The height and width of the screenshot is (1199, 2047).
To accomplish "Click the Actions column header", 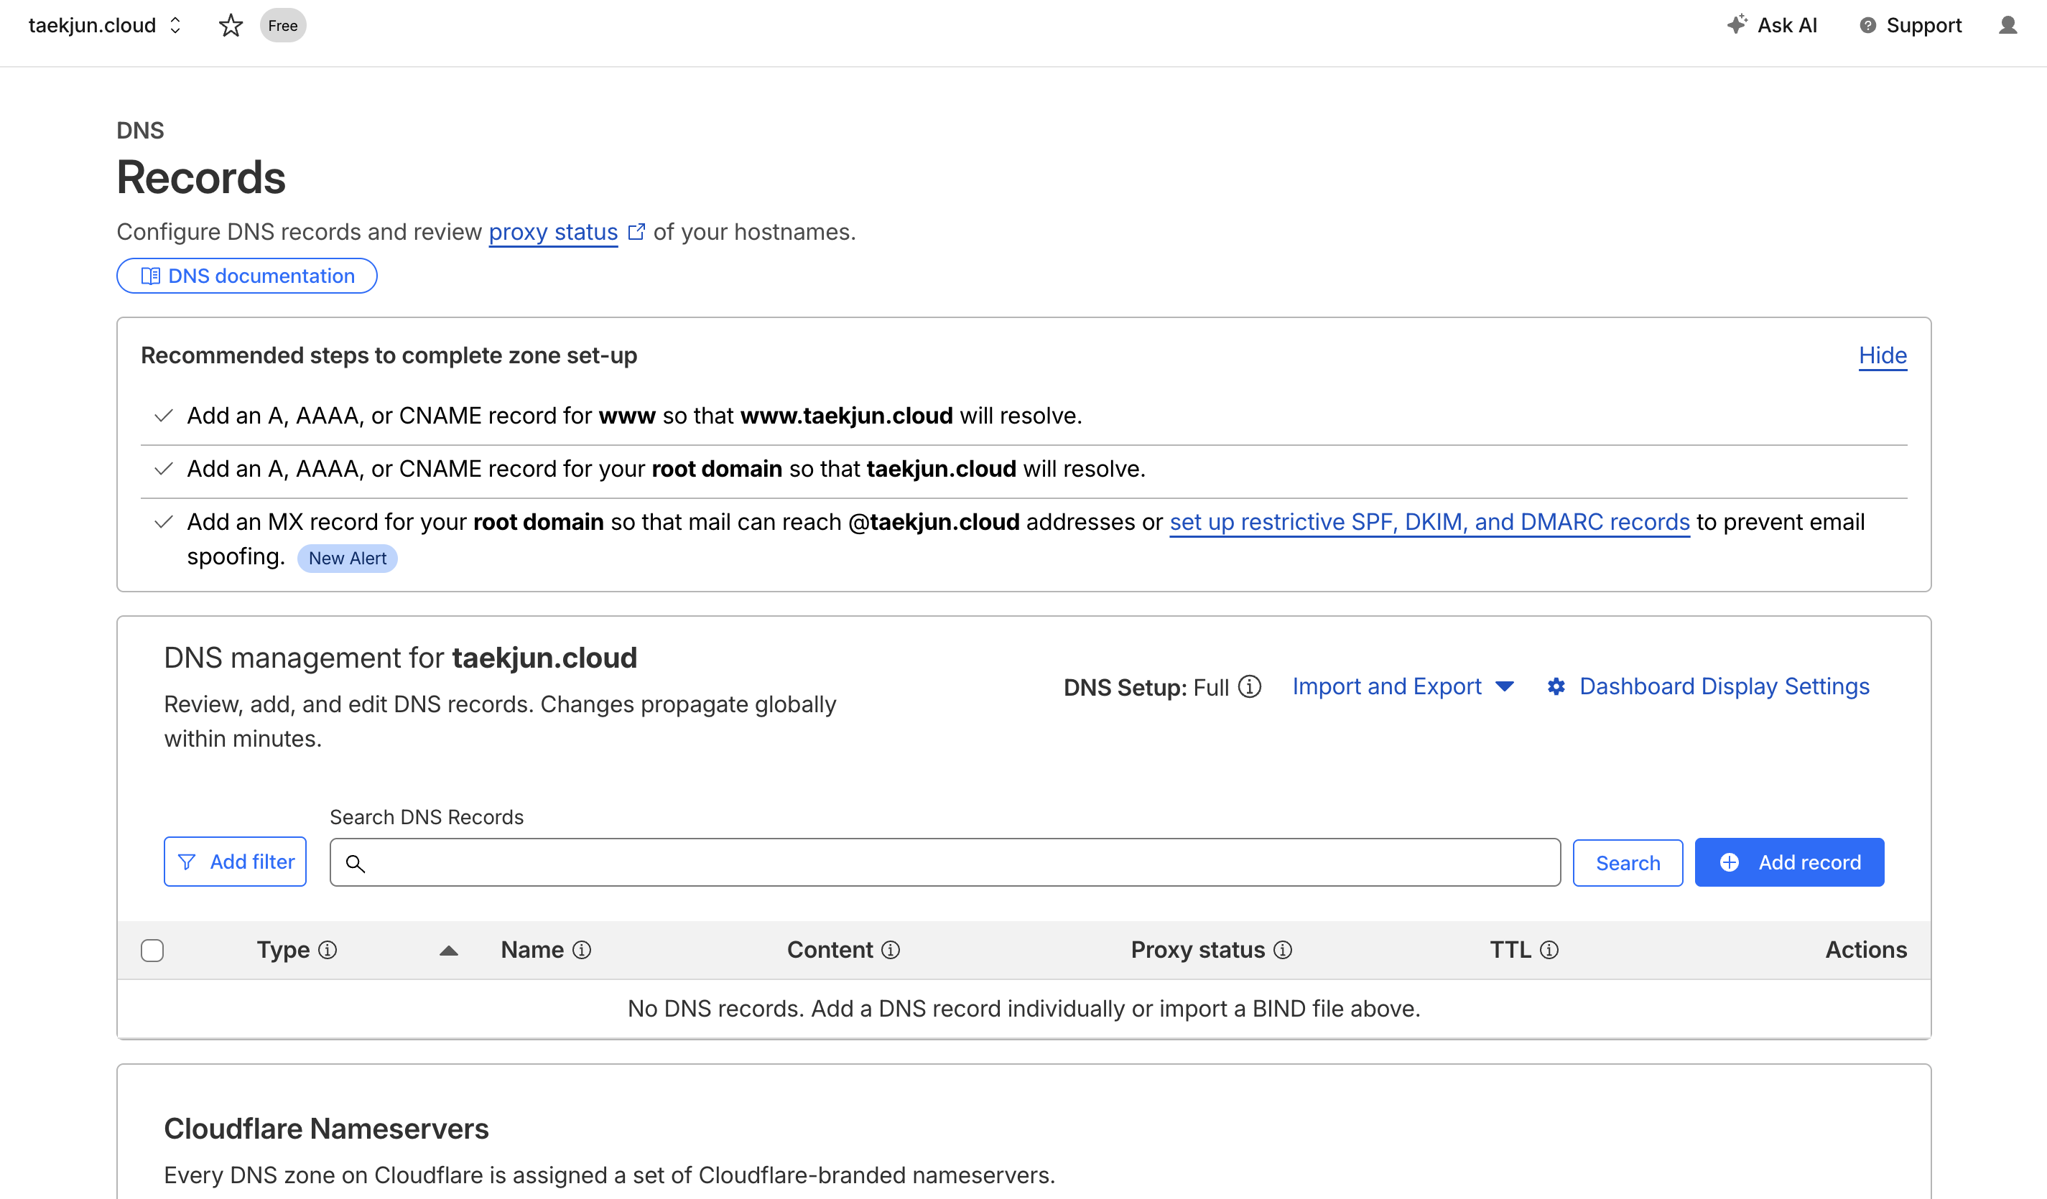I will point(1866,950).
